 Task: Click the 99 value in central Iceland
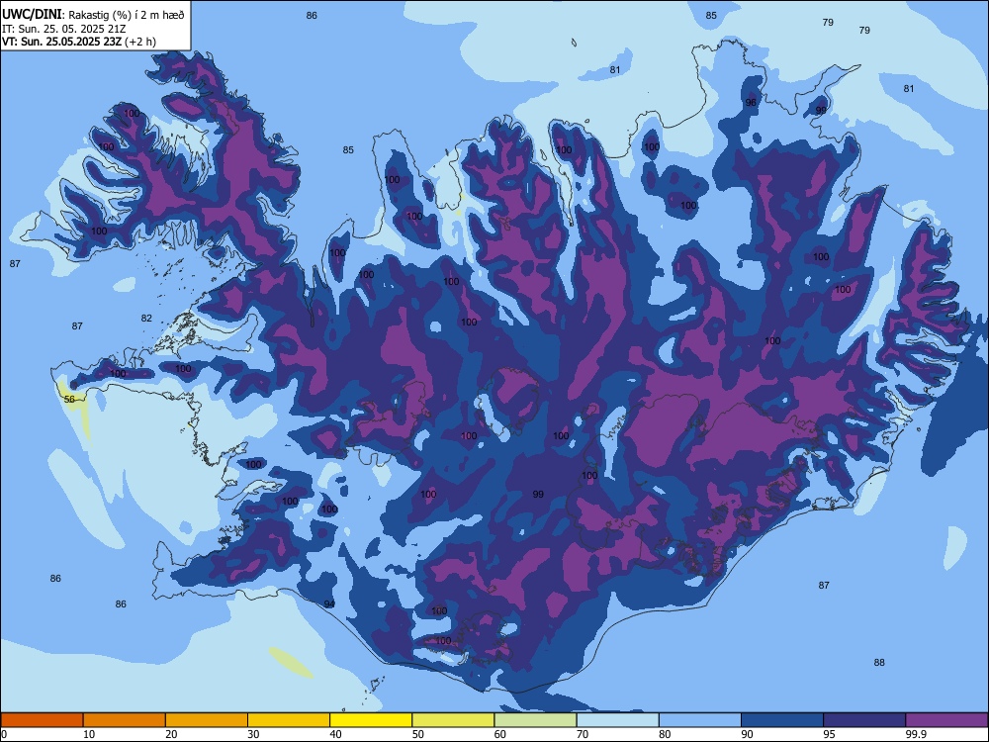[x=538, y=494]
